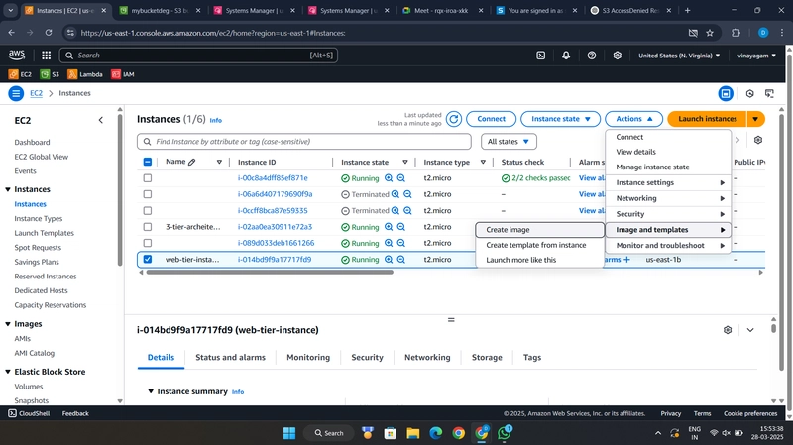Image resolution: width=793 pixels, height=445 pixels.
Task: Collapse the Images section in sidebar
Action: pos(8,324)
